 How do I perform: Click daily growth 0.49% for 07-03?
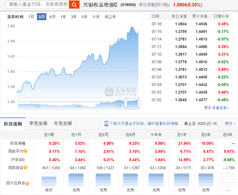tap(223, 92)
